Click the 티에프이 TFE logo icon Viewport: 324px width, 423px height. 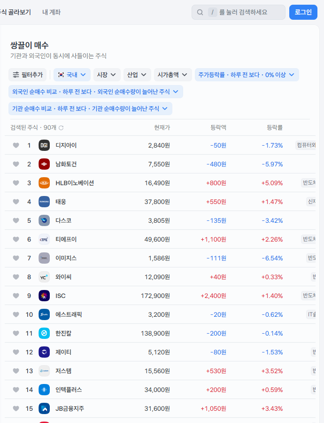[44, 239]
